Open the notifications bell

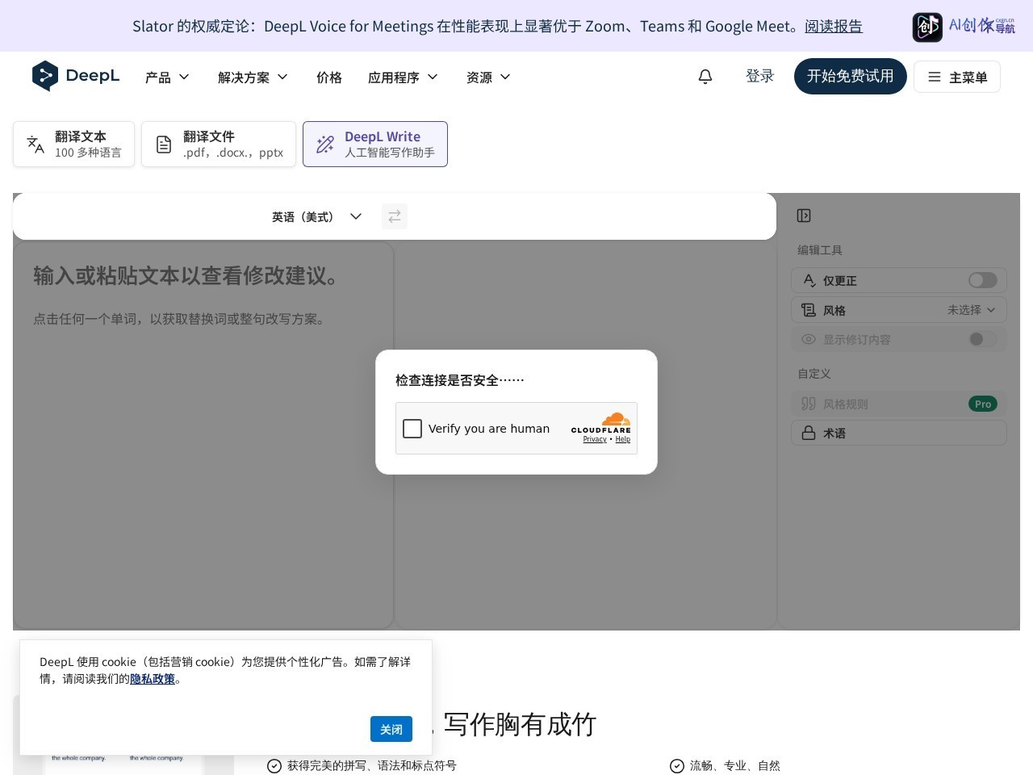pos(705,77)
